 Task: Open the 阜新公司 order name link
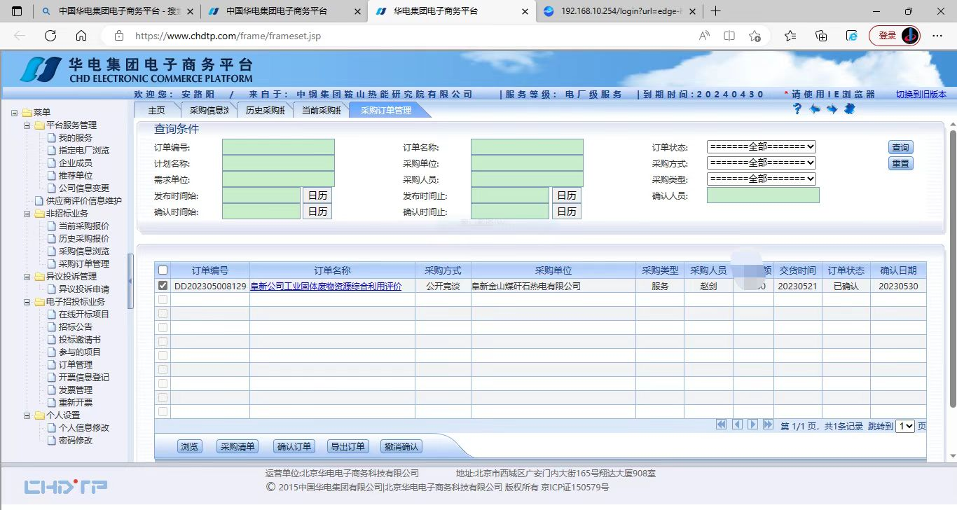(326, 286)
